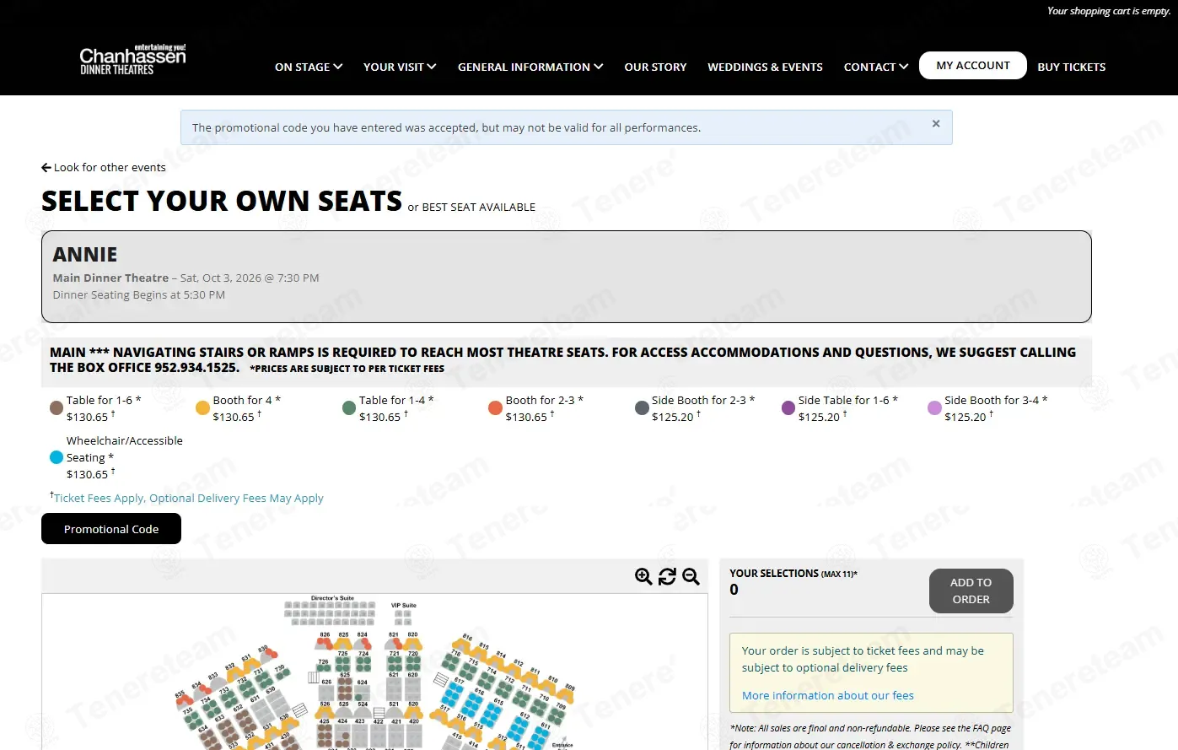Image resolution: width=1178 pixels, height=750 pixels.
Task: Open the Chanhassen Dinner Theatres logo
Action: 132,60
